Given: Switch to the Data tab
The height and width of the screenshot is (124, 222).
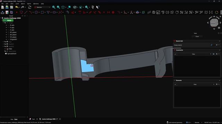Looking at the screenshot, I should [16, 120].
